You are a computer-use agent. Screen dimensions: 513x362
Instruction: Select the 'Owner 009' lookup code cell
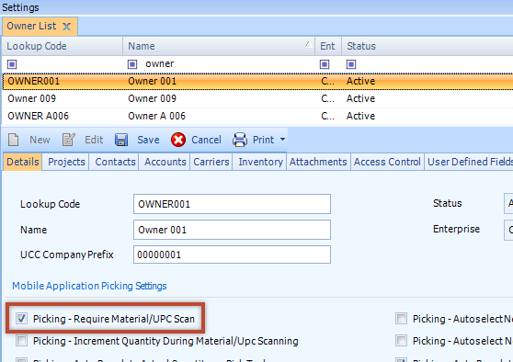tap(32, 98)
